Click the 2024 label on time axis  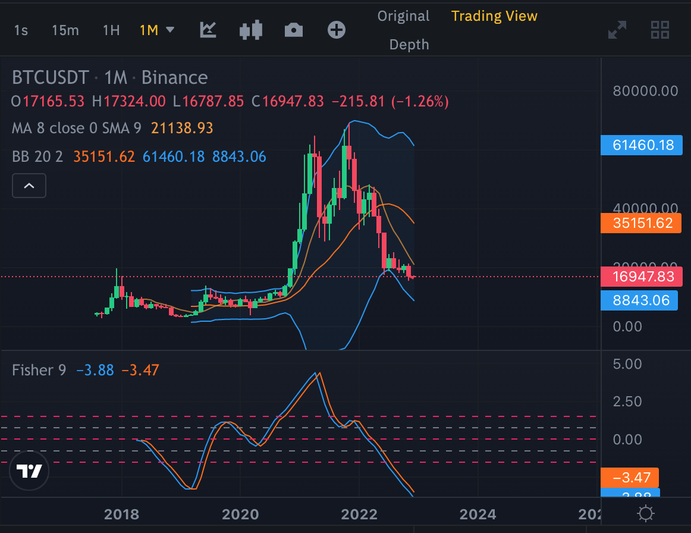478,515
